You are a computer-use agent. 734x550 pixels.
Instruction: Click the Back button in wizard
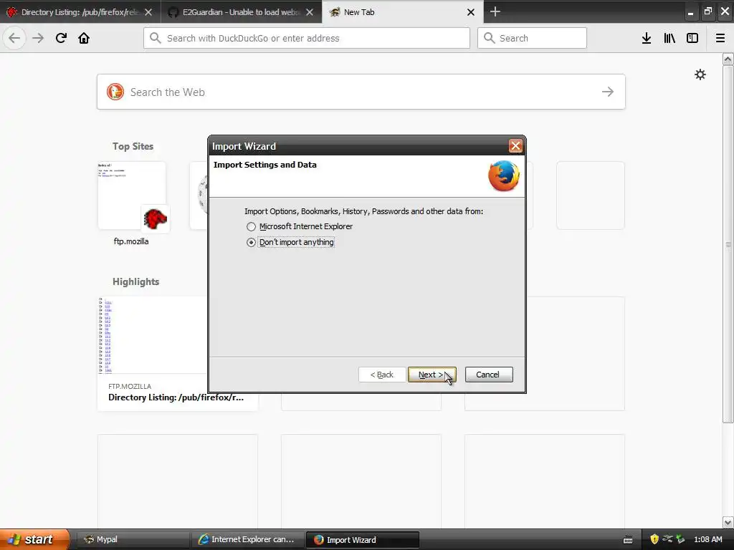pyautogui.click(x=382, y=375)
